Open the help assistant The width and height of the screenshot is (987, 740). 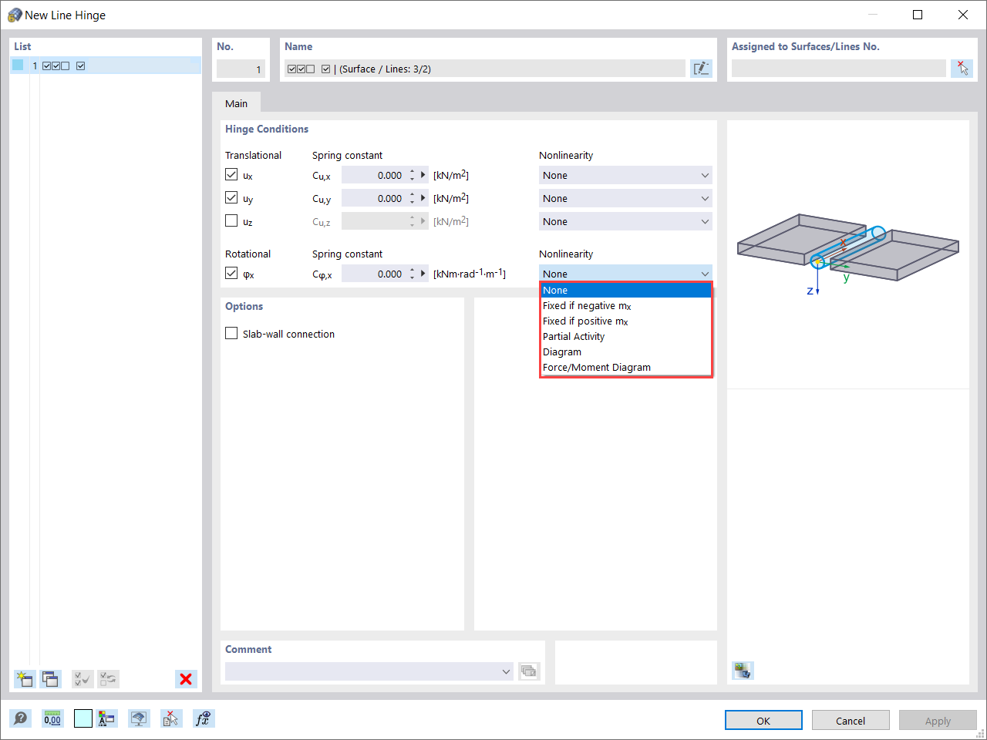[x=21, y=718]
